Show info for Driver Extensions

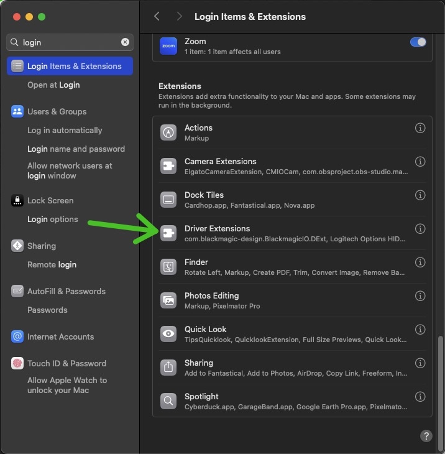420,228
